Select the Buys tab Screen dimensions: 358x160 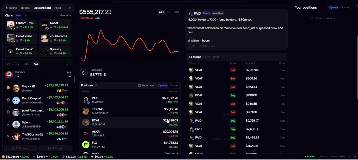pos(207,57)
